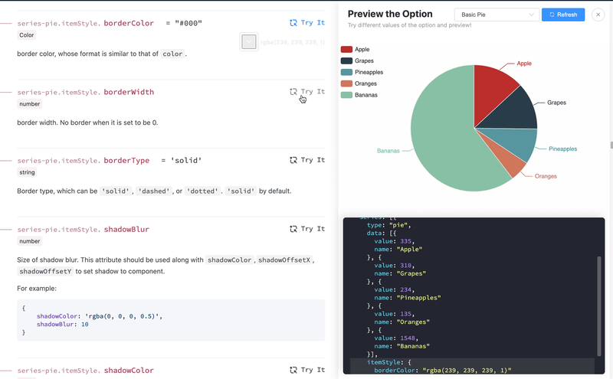
Task: Click the Oranges label beside the pie
Action: (x=546, y=176)
